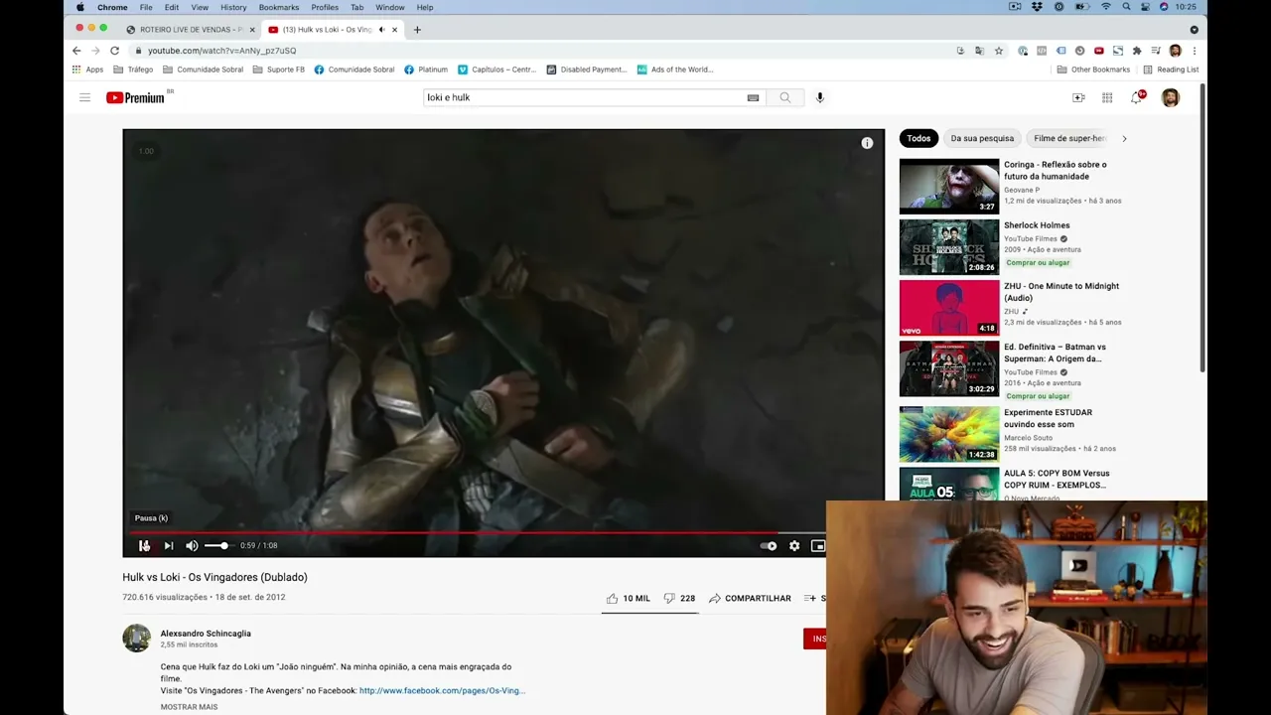Viewport: 1271px width, 715px height.
Task: Open the Bookmarks menu in menu bar
Action: pos(279,7)
